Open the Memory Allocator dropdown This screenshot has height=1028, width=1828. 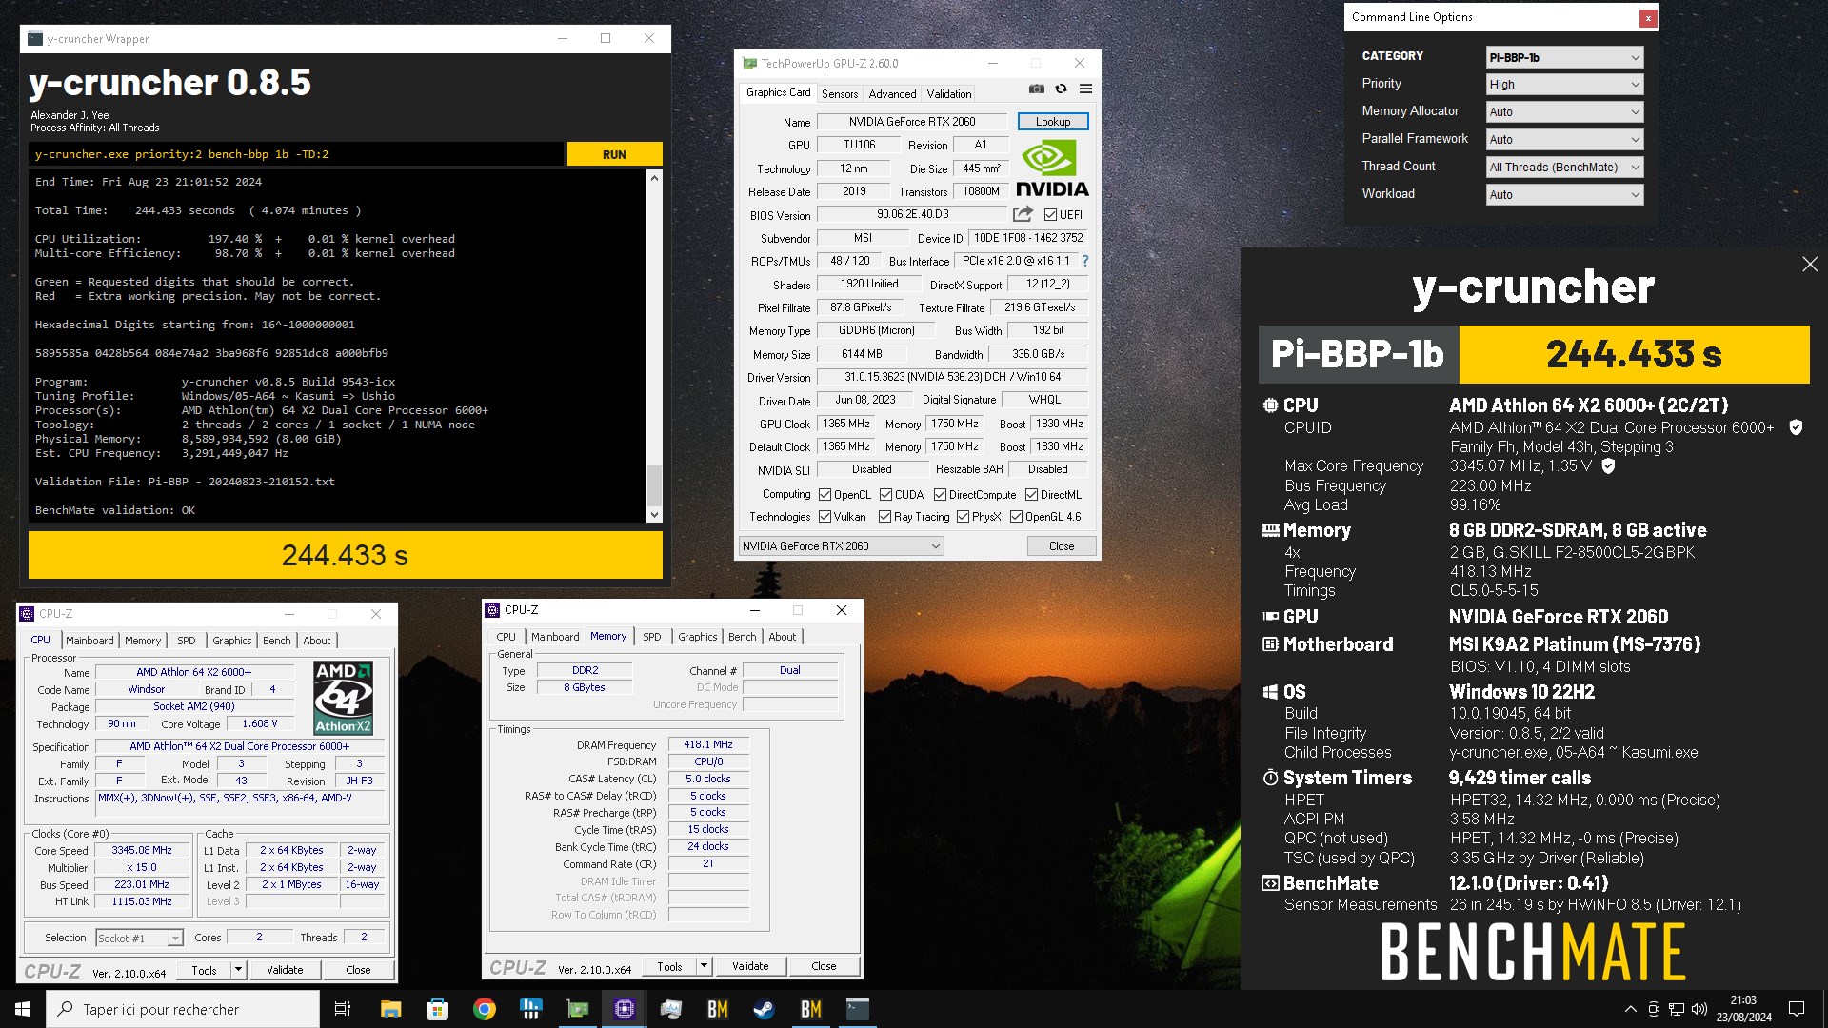point(1564,112)
